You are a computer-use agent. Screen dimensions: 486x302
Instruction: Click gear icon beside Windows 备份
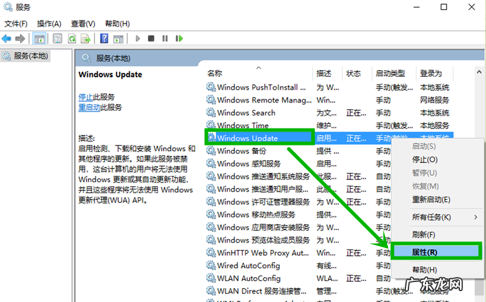(x=211, y=150)
